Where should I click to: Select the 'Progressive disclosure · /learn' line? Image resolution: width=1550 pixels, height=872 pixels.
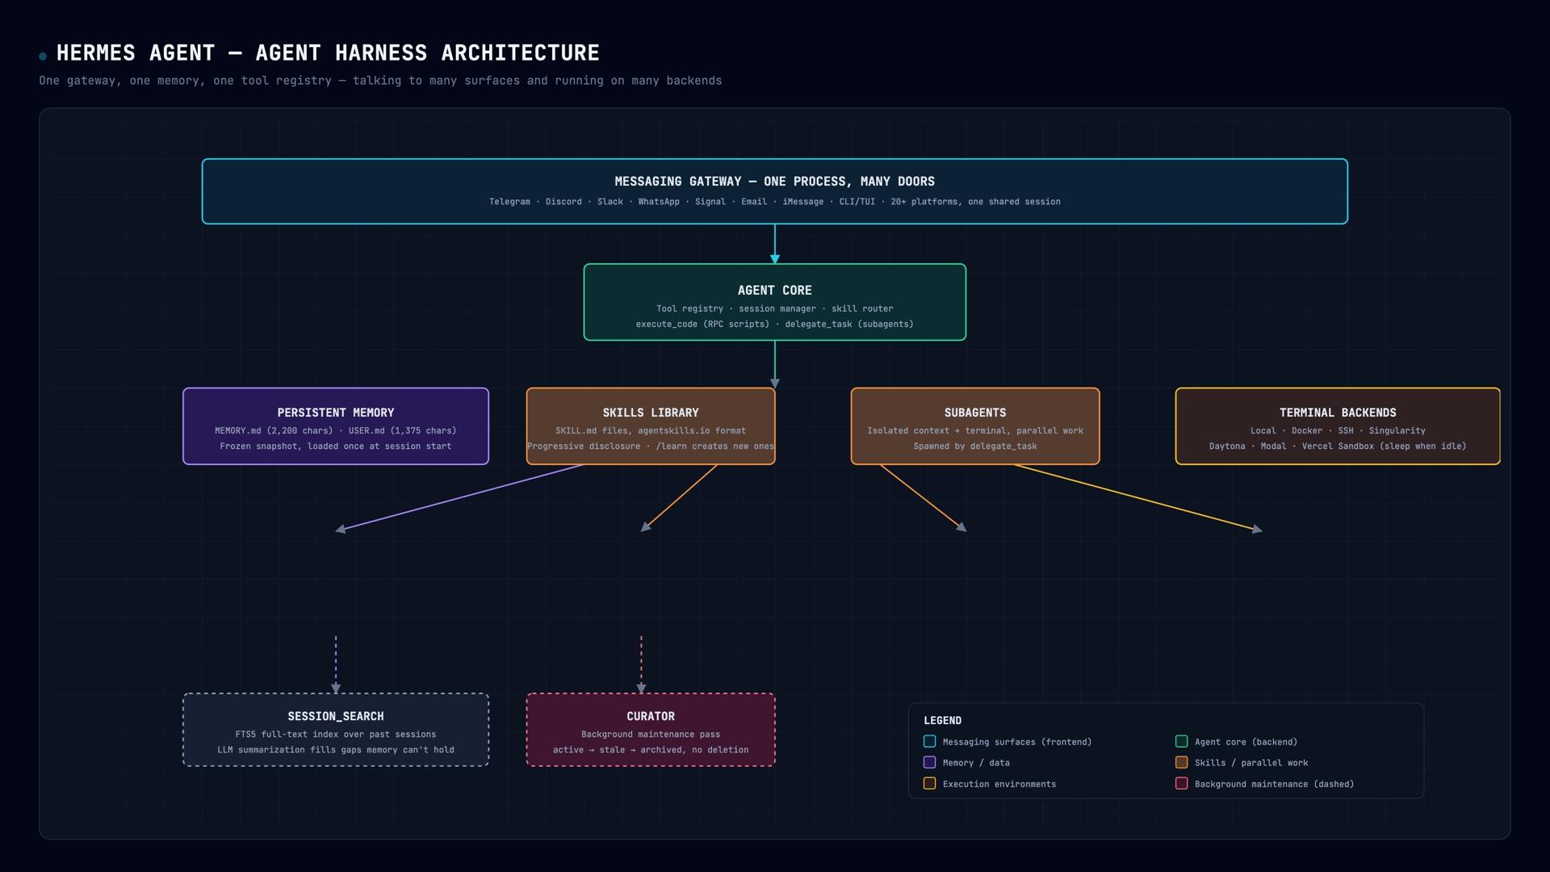[x=651, y=446]
